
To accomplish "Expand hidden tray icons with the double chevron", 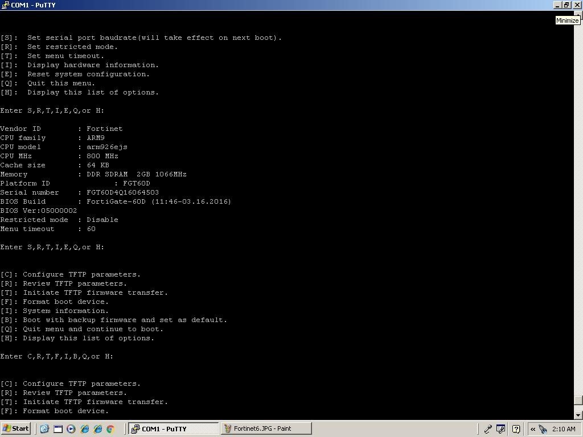I will [533, 429].
